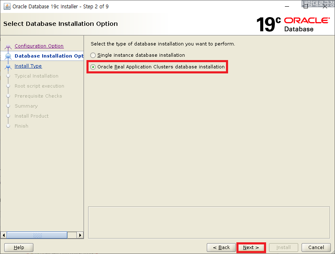Click the Database Installation Option step node icon

(8, 56)
